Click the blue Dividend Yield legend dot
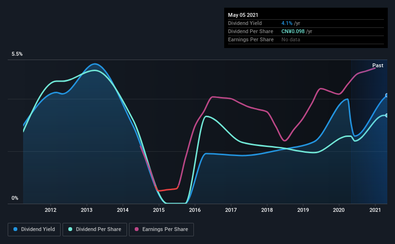This screenshot has width=395, height=244. (x=15, y=229)
